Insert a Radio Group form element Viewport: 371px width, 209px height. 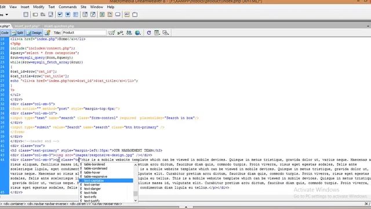pyautogui.click(x=75, y=15)
